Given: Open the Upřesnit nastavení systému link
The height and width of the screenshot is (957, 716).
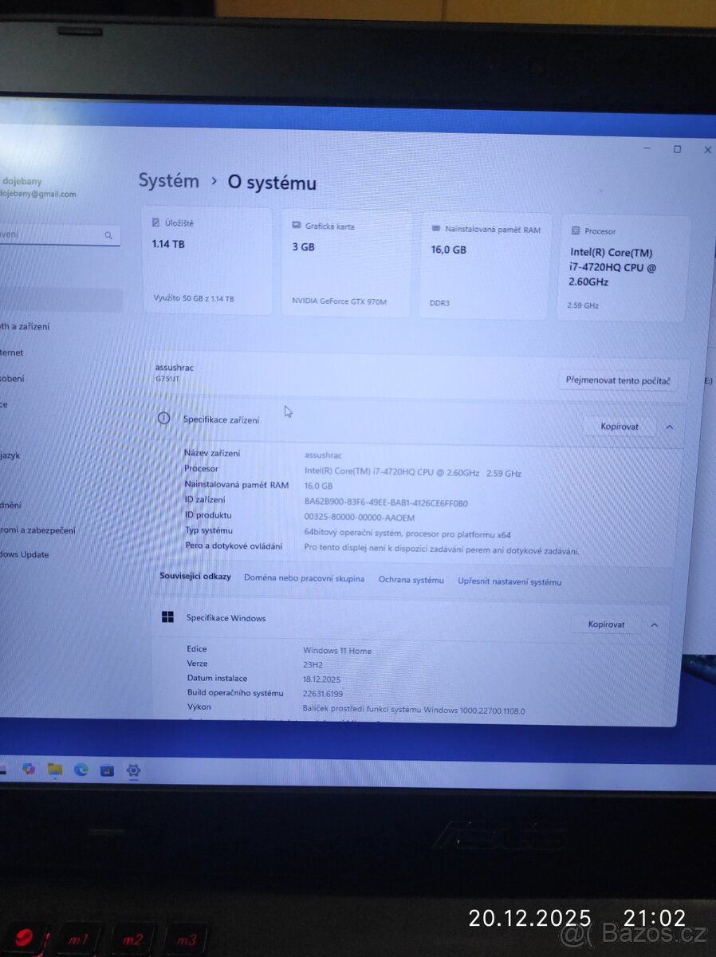Looking at the screenshot, I should pyautogui.click(x=510, y=581).
